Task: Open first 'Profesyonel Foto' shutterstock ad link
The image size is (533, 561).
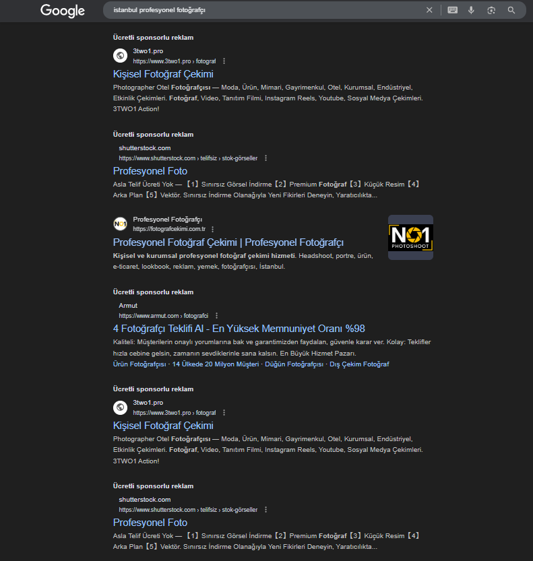Action: 150,171
